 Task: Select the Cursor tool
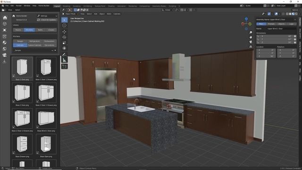[x=64, y=25]
